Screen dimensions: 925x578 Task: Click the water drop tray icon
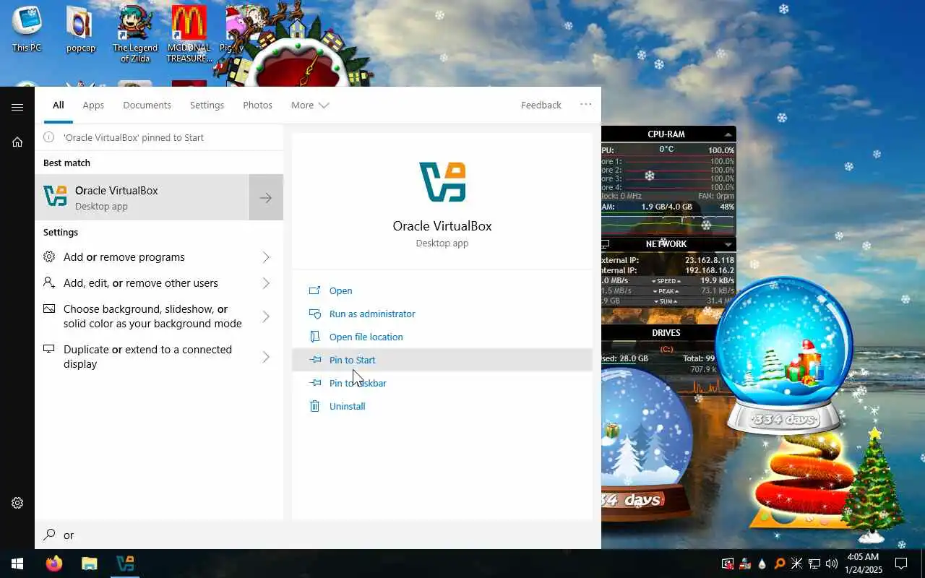762,564
